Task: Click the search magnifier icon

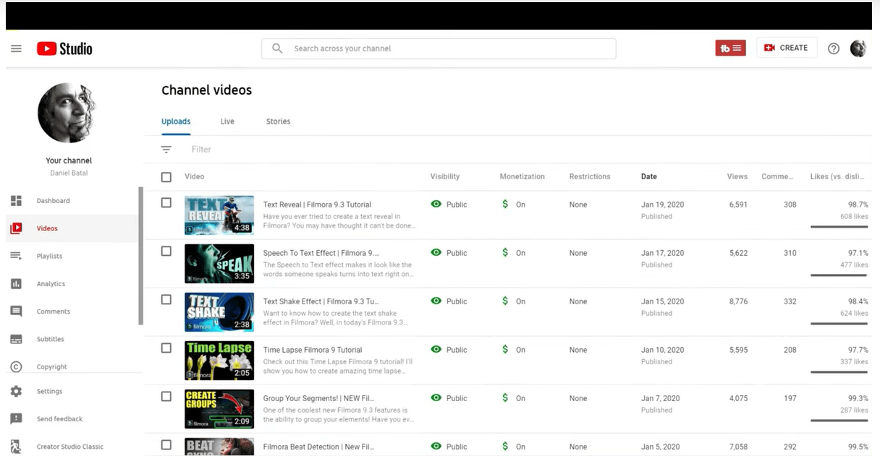Action: (x=277, y=48)
